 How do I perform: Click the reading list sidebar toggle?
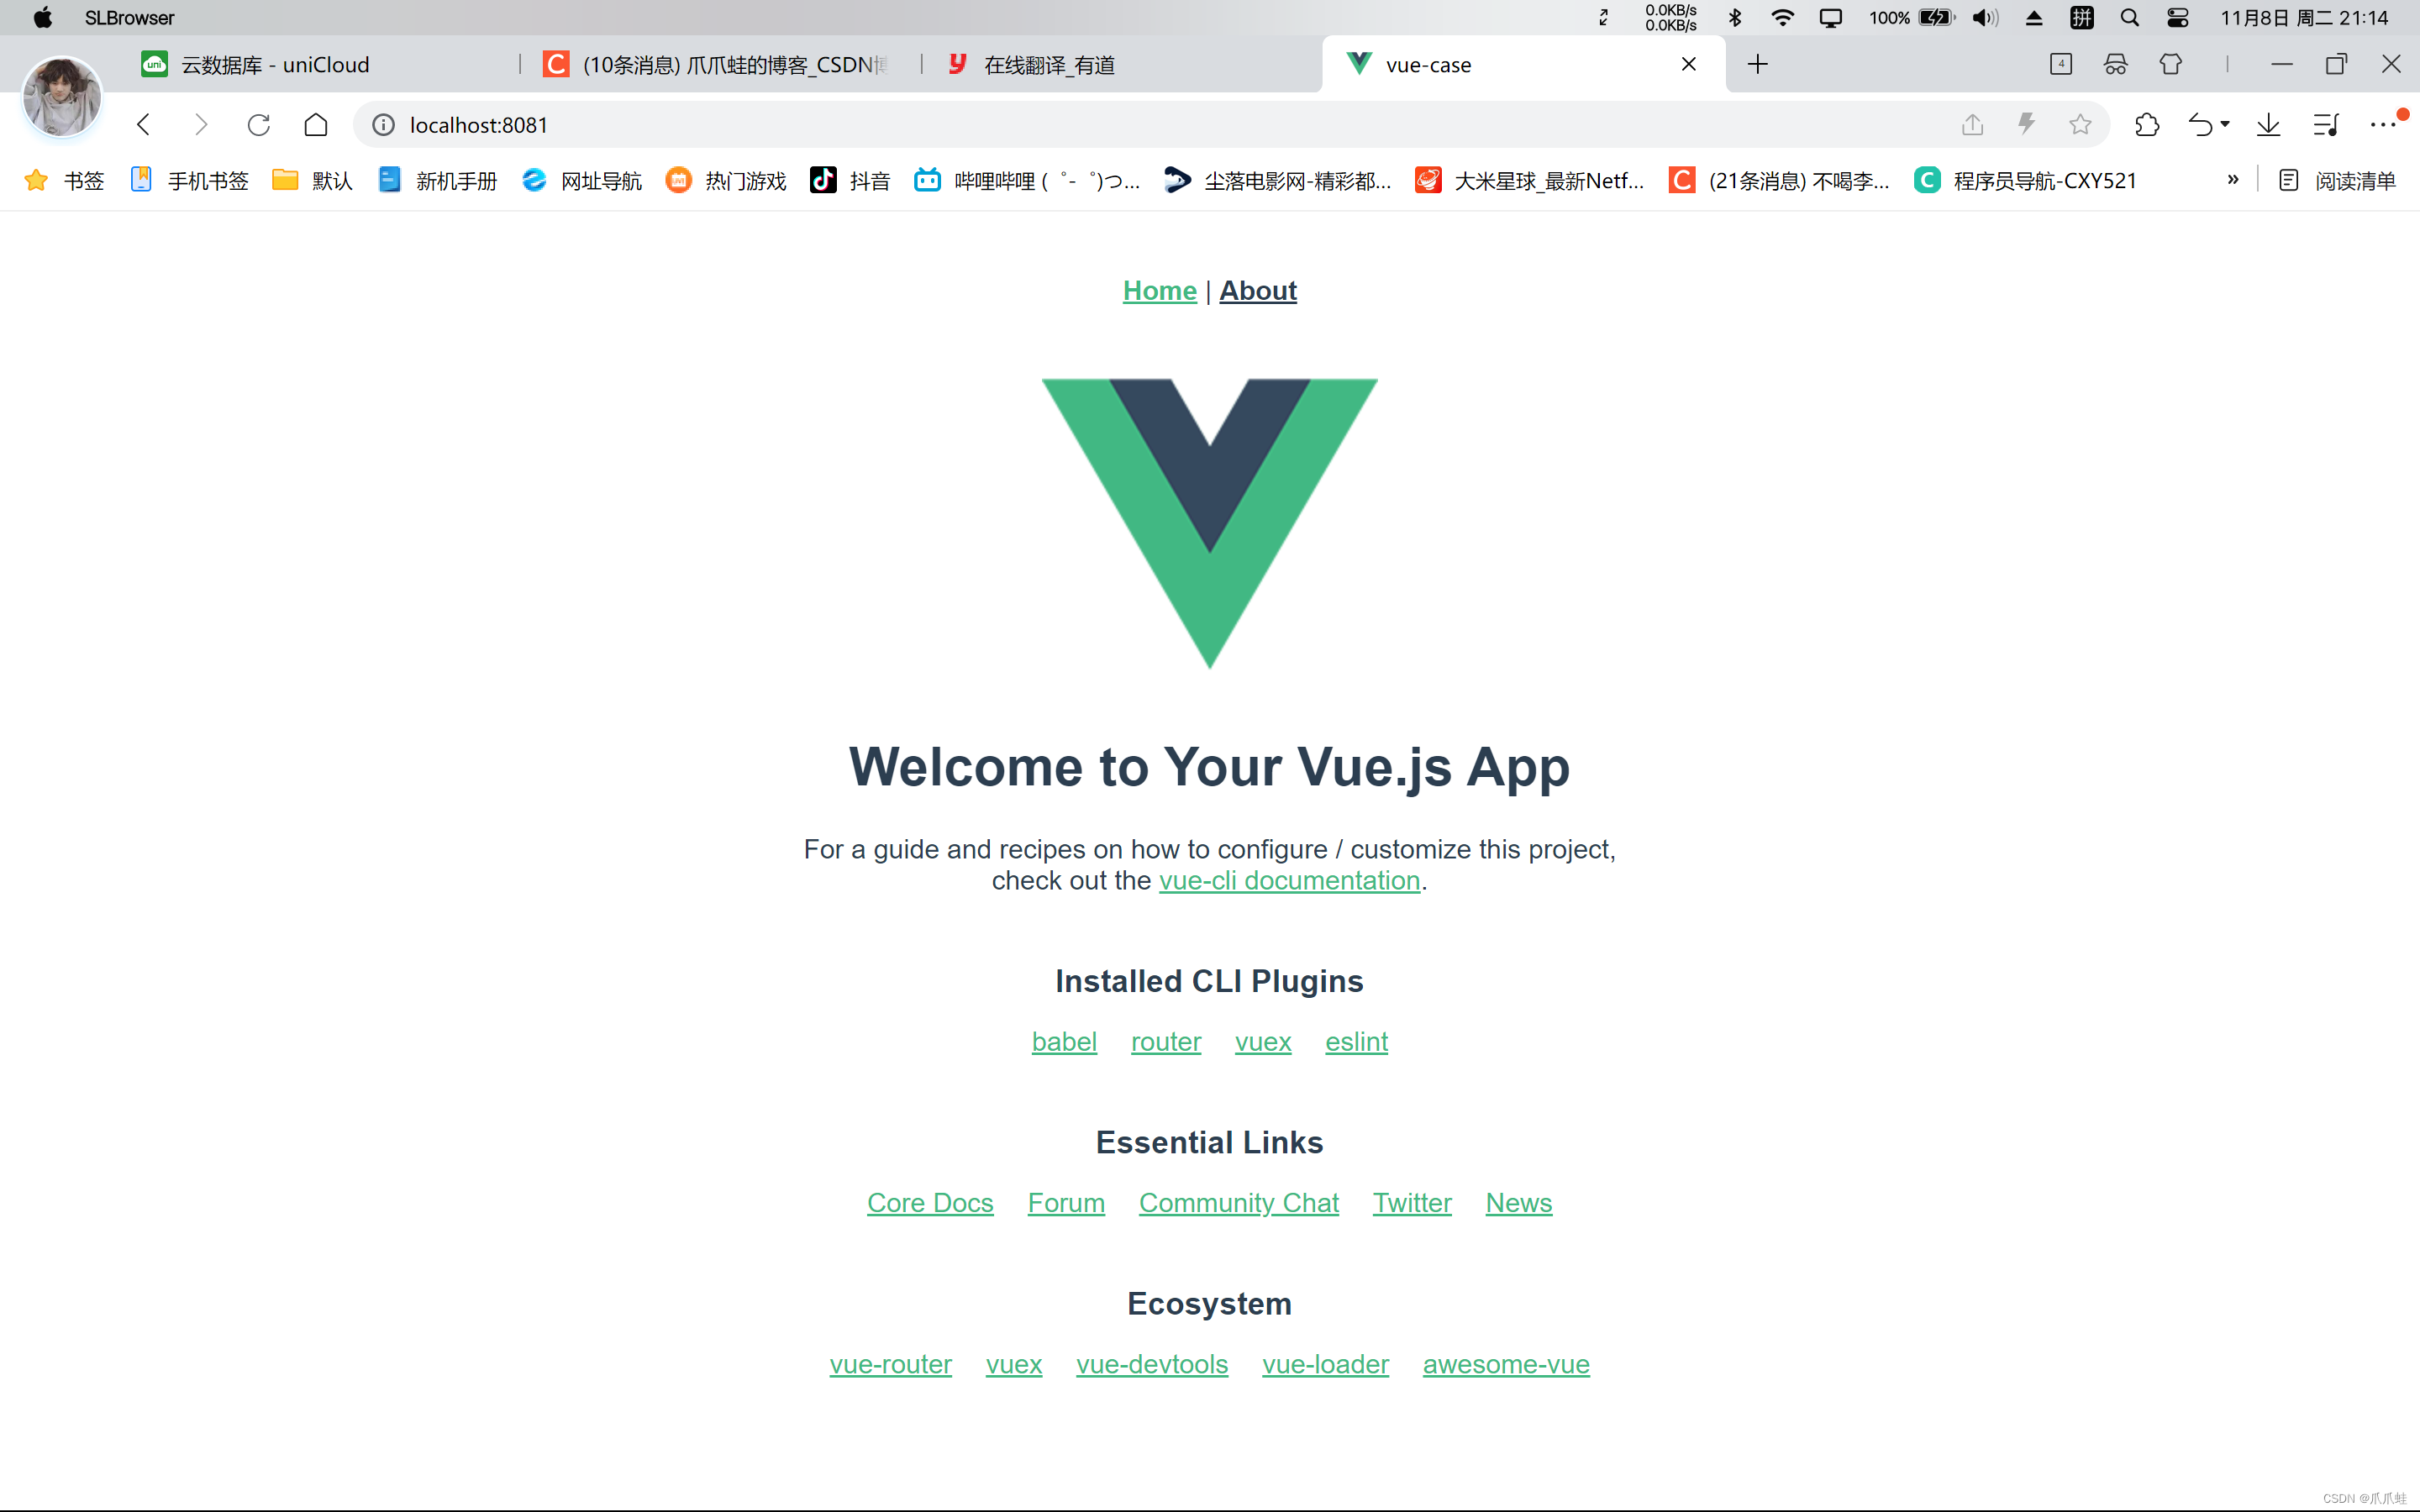[x=2334, y=180]
